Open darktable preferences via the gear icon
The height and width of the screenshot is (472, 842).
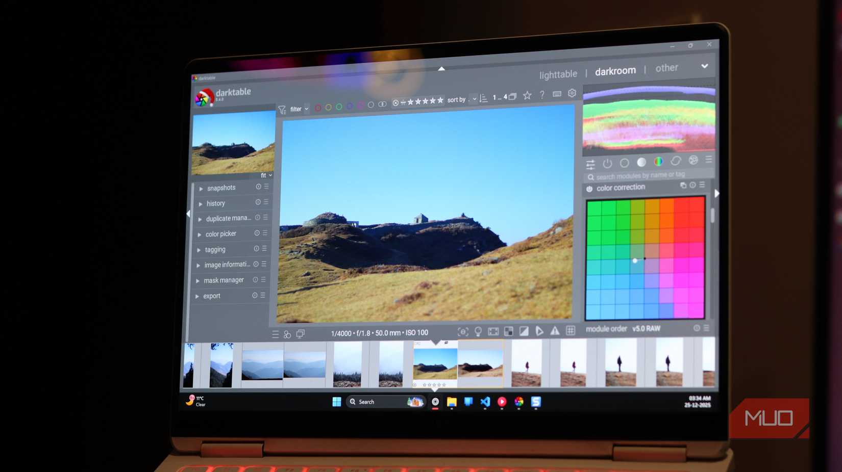pos(572,93)
